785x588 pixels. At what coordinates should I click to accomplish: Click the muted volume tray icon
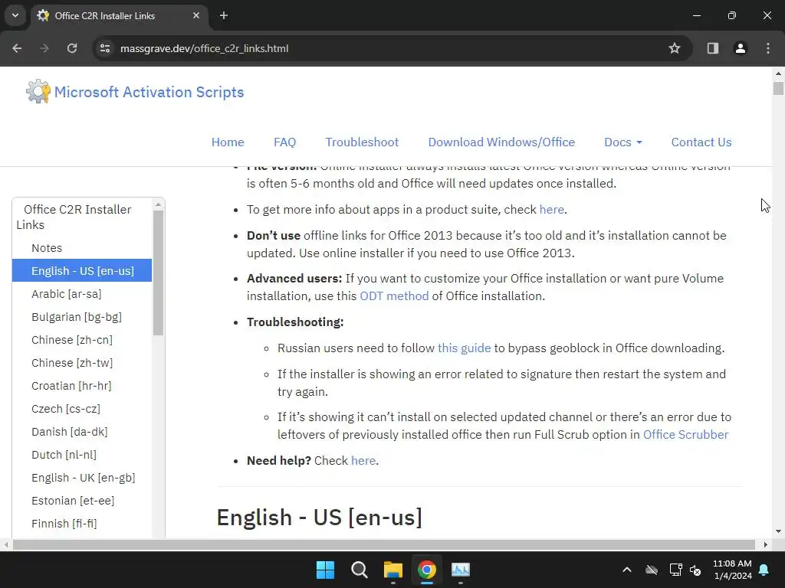[x=695, y=570]
